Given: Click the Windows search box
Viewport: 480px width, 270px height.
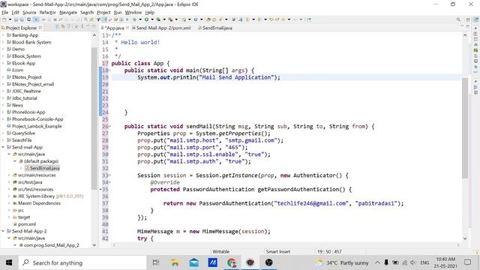Looking at the screenshot, I should pyautogui.click(x=82, y=262).
